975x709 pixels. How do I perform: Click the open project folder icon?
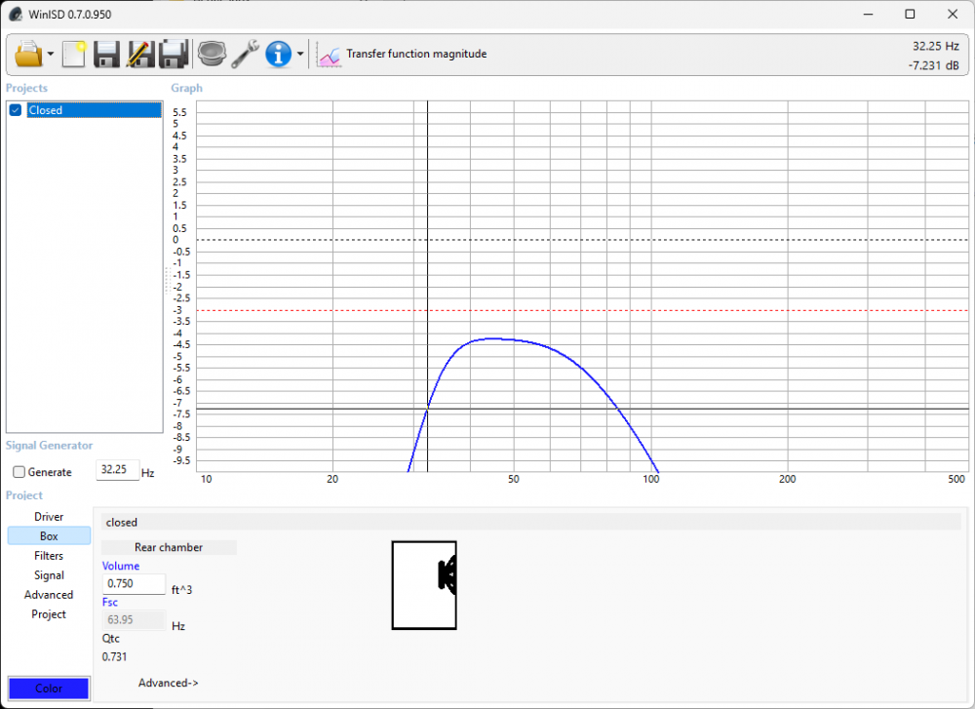pos(28,54)
